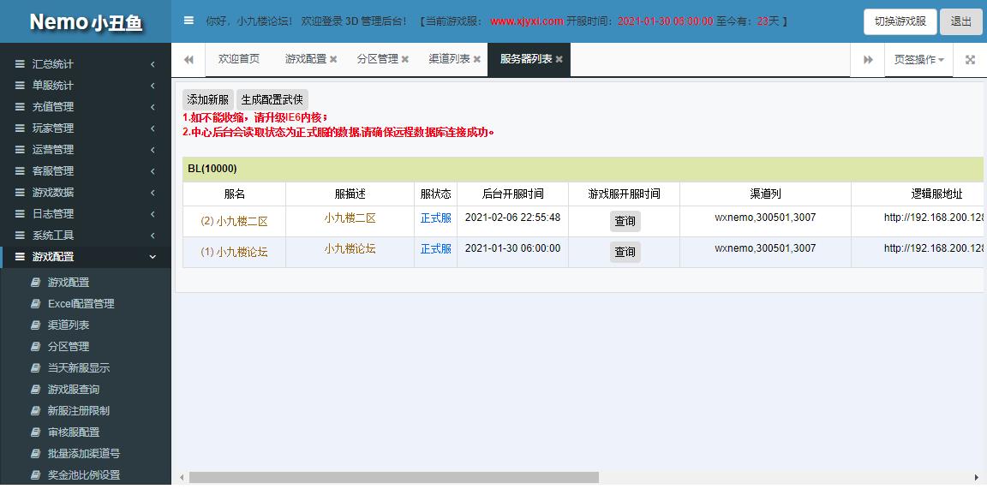Click the 添加新服 button
The width and height of the screenshot is (987, 489).
pos(207,100)
